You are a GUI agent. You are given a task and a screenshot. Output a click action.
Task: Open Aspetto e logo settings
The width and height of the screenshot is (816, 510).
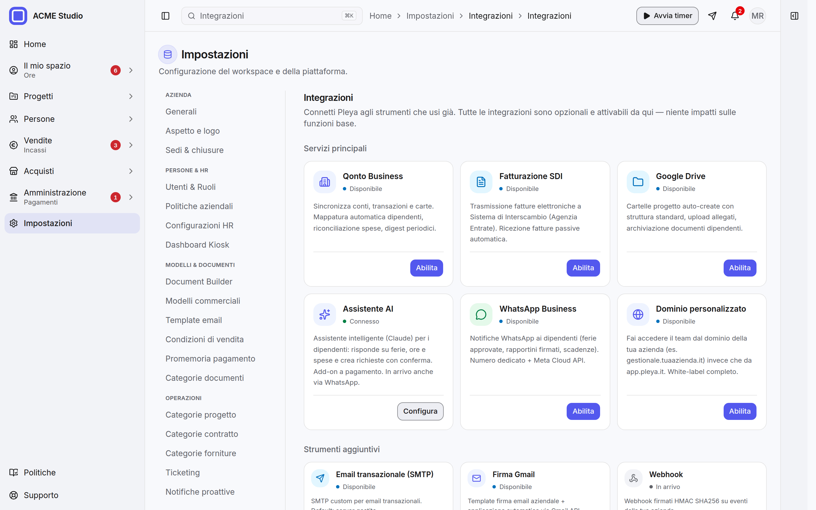[192, 131]
